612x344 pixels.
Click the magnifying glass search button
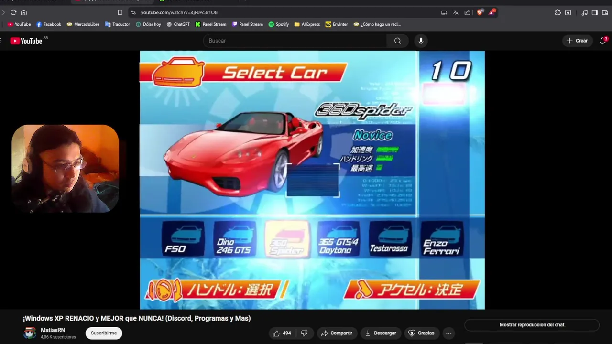pos(397,41)
